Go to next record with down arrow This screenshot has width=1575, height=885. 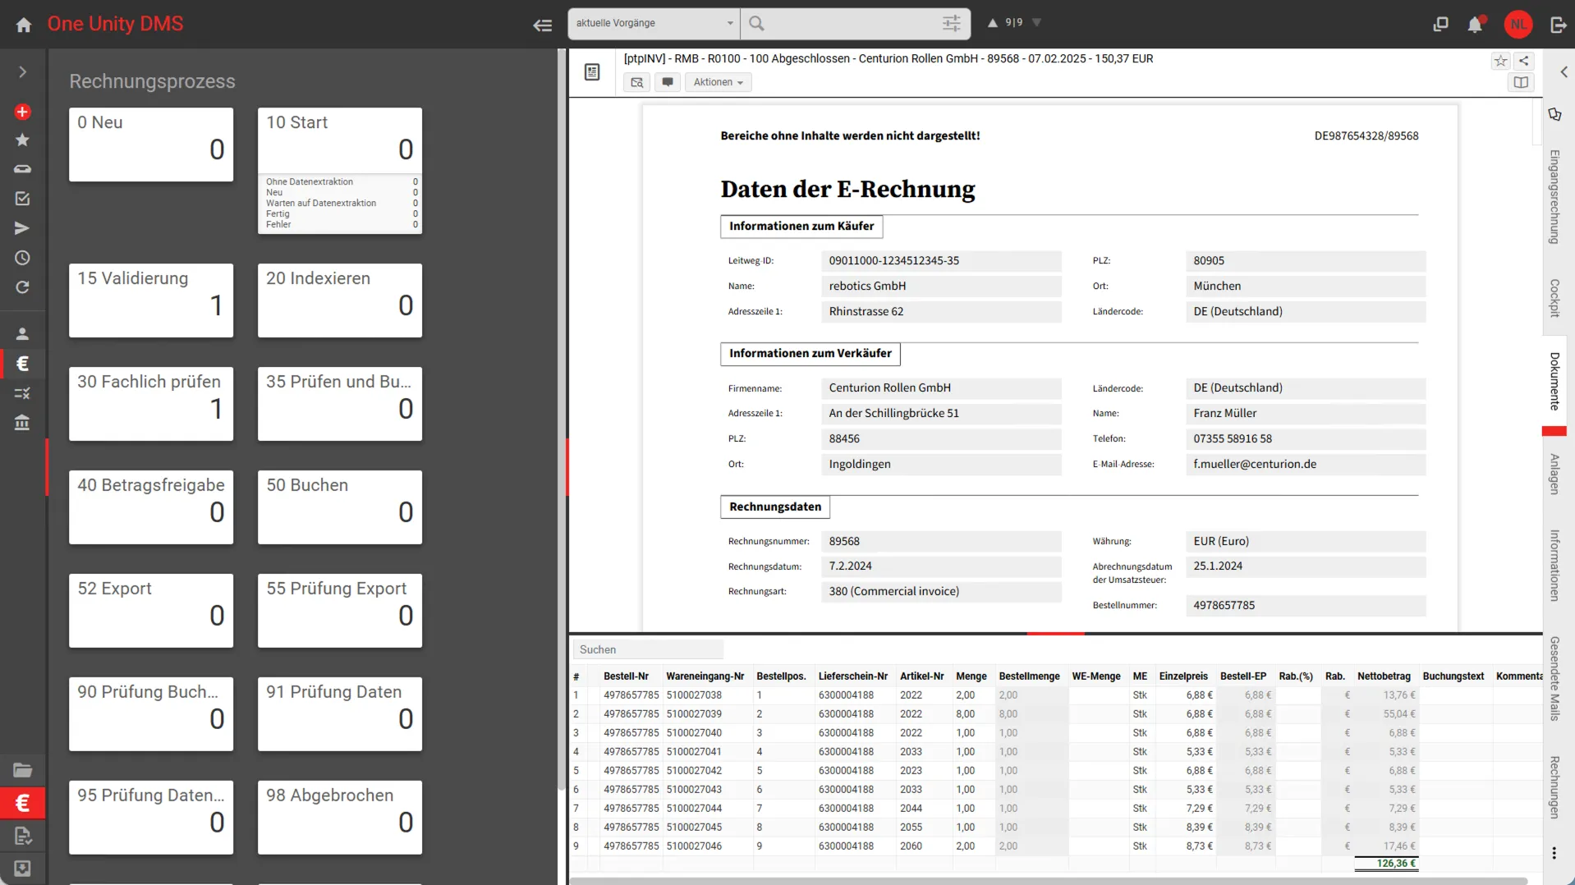click(1037, 23)
